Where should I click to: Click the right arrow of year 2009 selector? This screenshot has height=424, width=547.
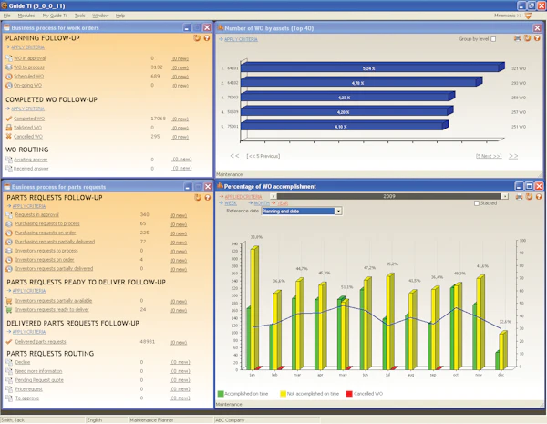click(x=505, y=196)
